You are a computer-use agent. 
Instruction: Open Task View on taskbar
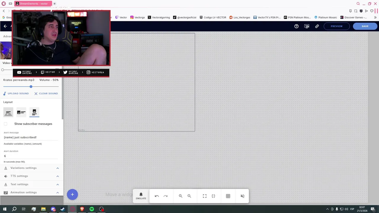24,209
